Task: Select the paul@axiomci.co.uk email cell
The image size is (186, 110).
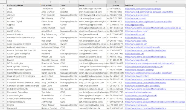Action: (x=92, y=54)
